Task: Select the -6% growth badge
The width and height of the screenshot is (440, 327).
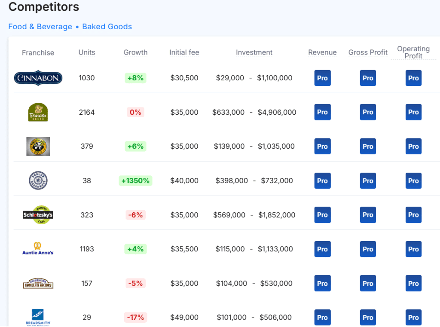Action: coord(135,215)
